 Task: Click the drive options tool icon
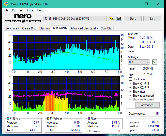pos(112,19)
